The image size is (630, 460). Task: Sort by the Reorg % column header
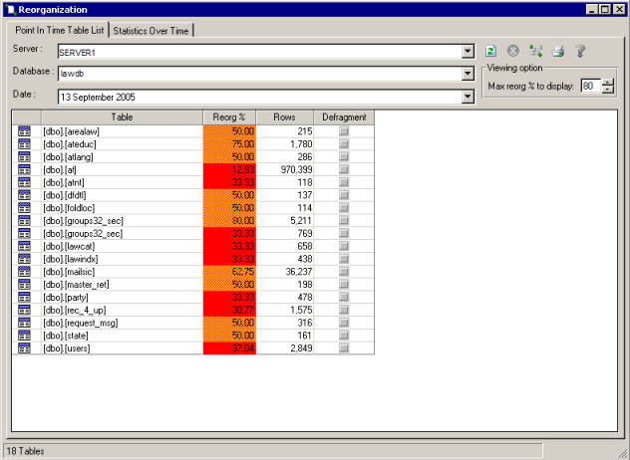[229, 117]
